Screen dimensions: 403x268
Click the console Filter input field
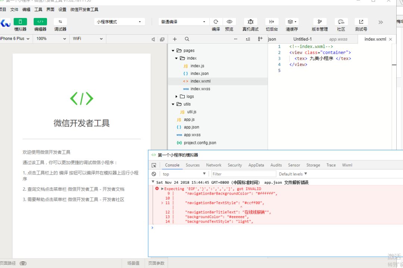[243, 174]
